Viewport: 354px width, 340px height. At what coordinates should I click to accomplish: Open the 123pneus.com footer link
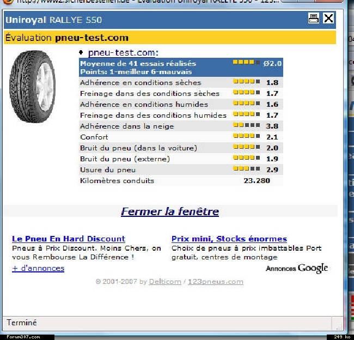pos(216,282)
